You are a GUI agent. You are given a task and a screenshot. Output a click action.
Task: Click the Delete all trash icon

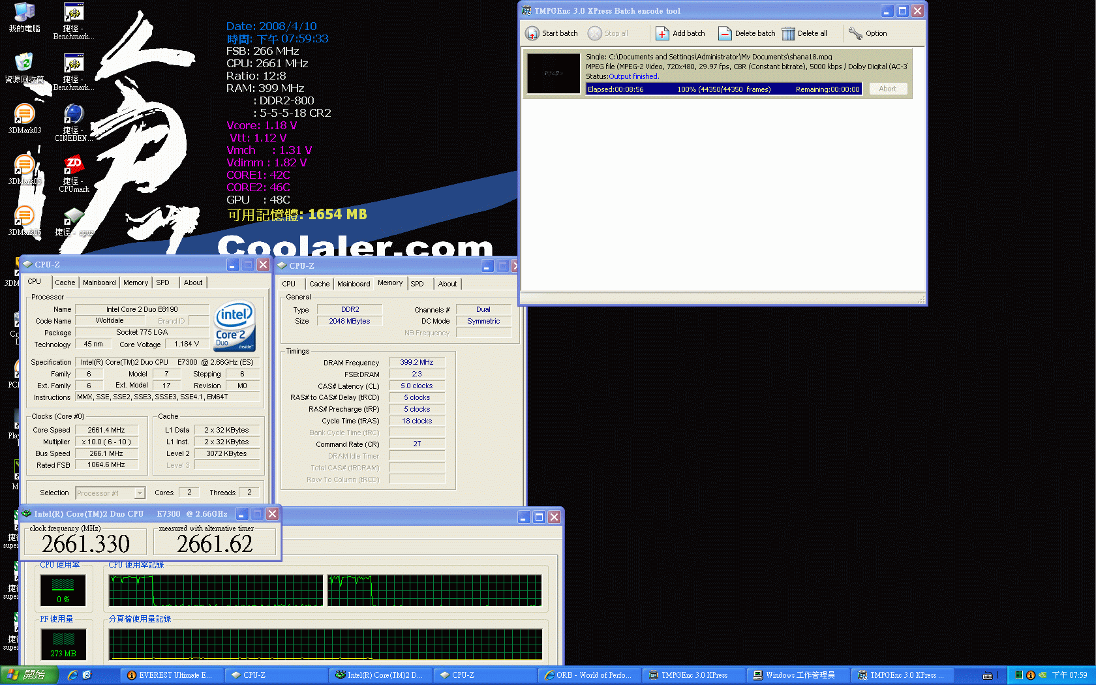click(x=788, y=33)
